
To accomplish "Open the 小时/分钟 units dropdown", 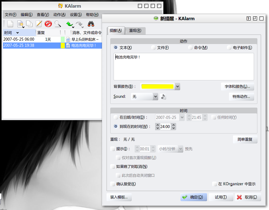I will point(180,149).
